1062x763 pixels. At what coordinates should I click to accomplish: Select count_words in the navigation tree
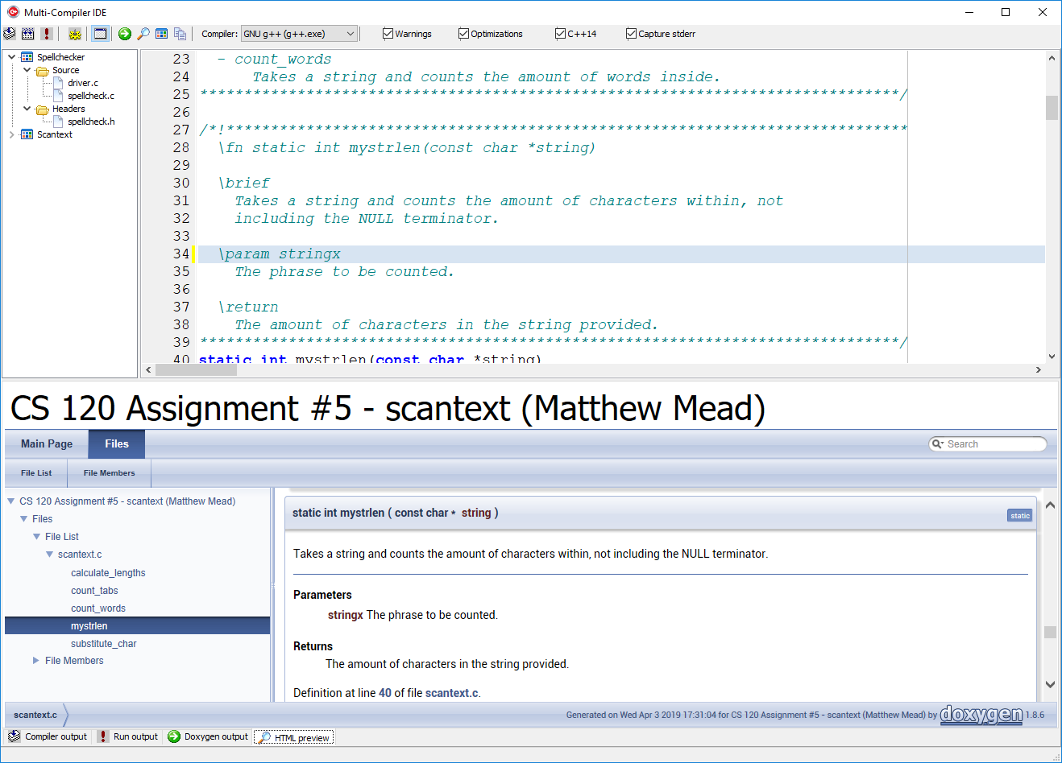tap(98, 608)
